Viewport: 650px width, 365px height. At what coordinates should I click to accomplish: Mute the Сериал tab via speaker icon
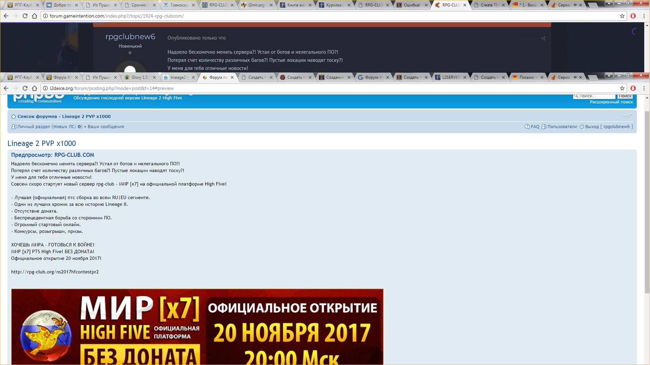point(575,77)
